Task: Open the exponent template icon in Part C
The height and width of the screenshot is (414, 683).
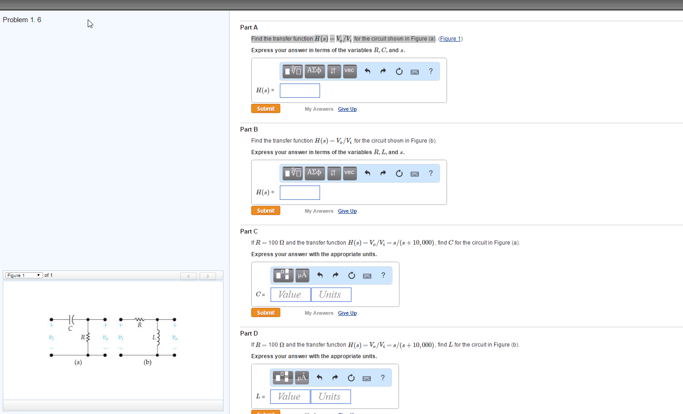Action: click(283, 275)
